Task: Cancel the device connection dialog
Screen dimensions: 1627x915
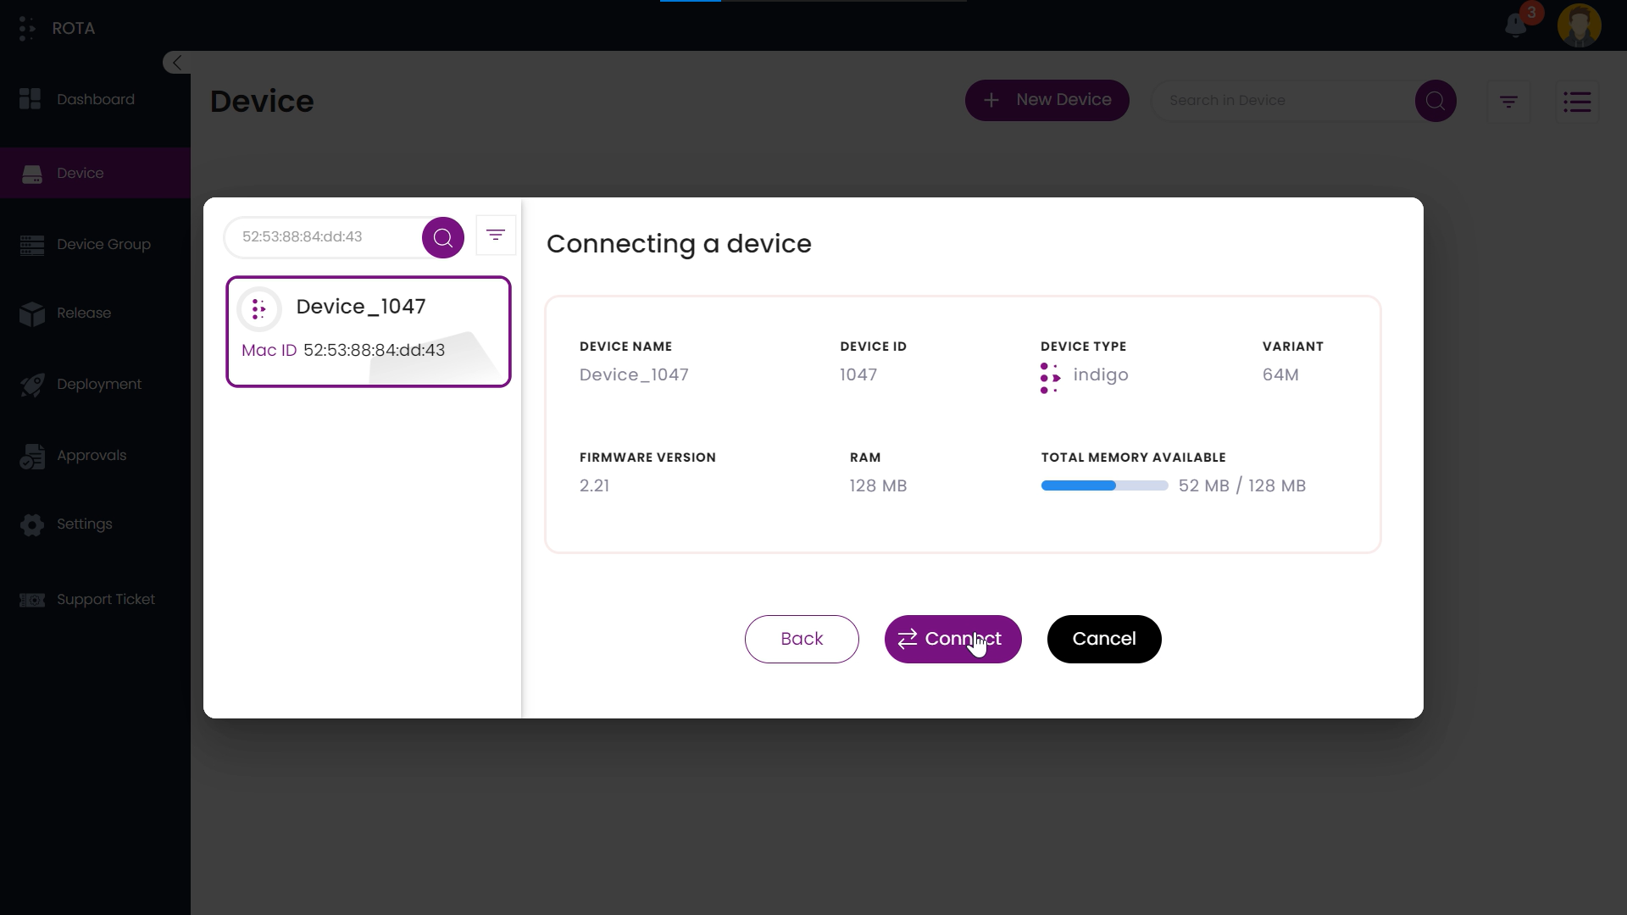Action: (1103, 639)
